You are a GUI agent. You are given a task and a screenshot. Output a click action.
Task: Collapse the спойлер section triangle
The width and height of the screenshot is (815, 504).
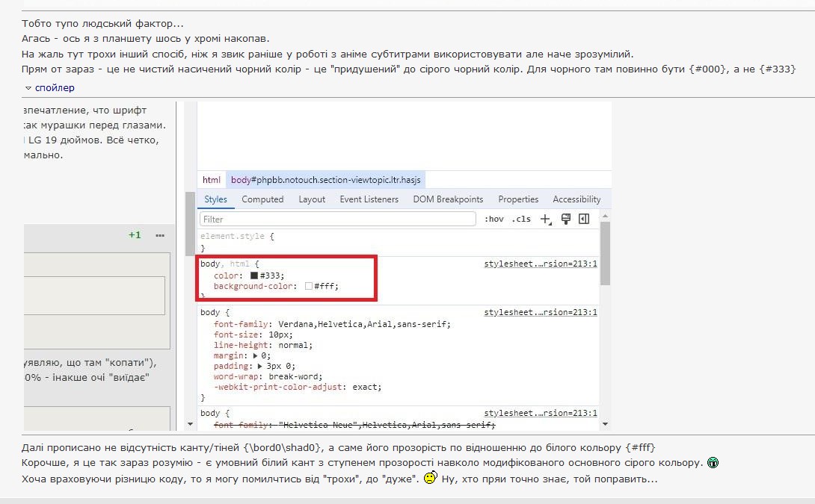28,88
